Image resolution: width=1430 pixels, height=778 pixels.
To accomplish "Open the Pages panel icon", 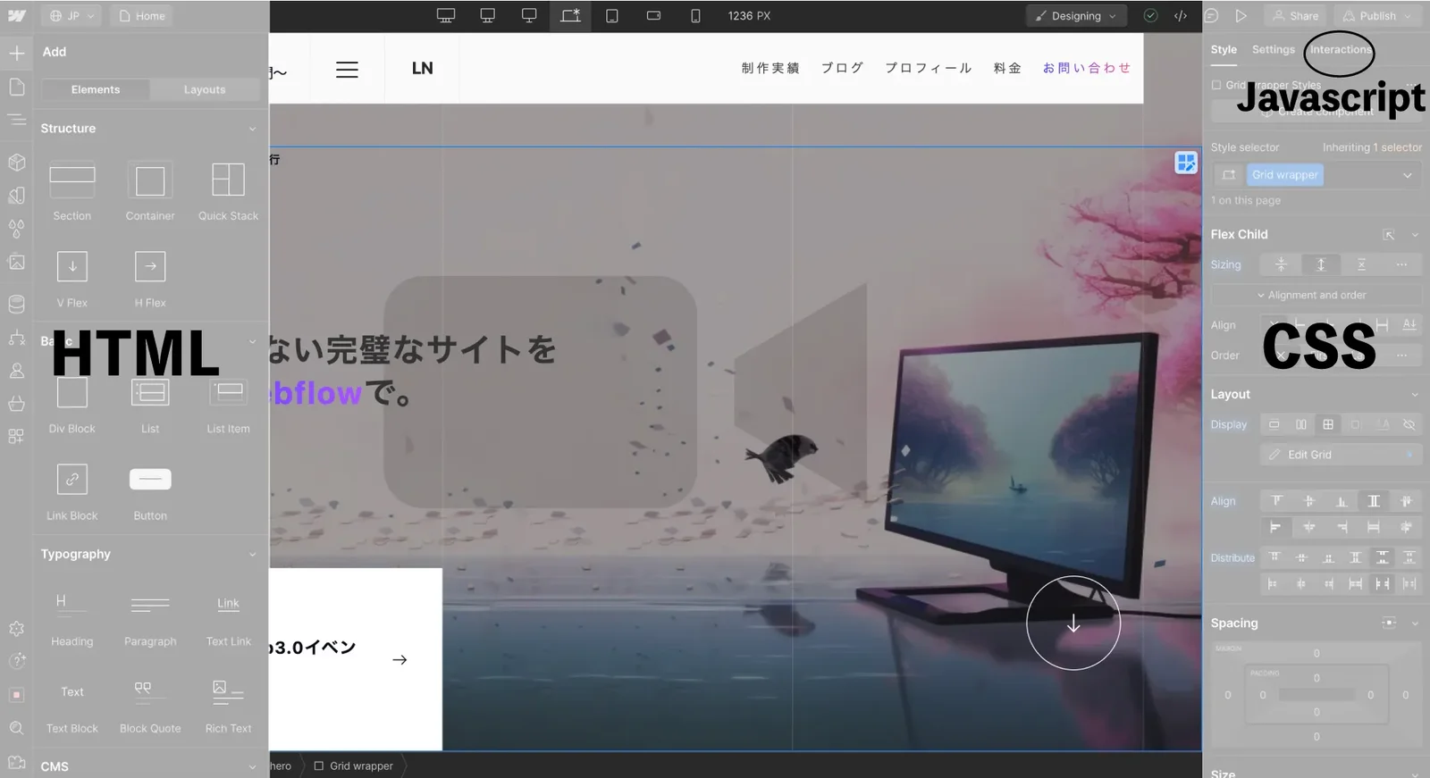I will tap(16, 87).
